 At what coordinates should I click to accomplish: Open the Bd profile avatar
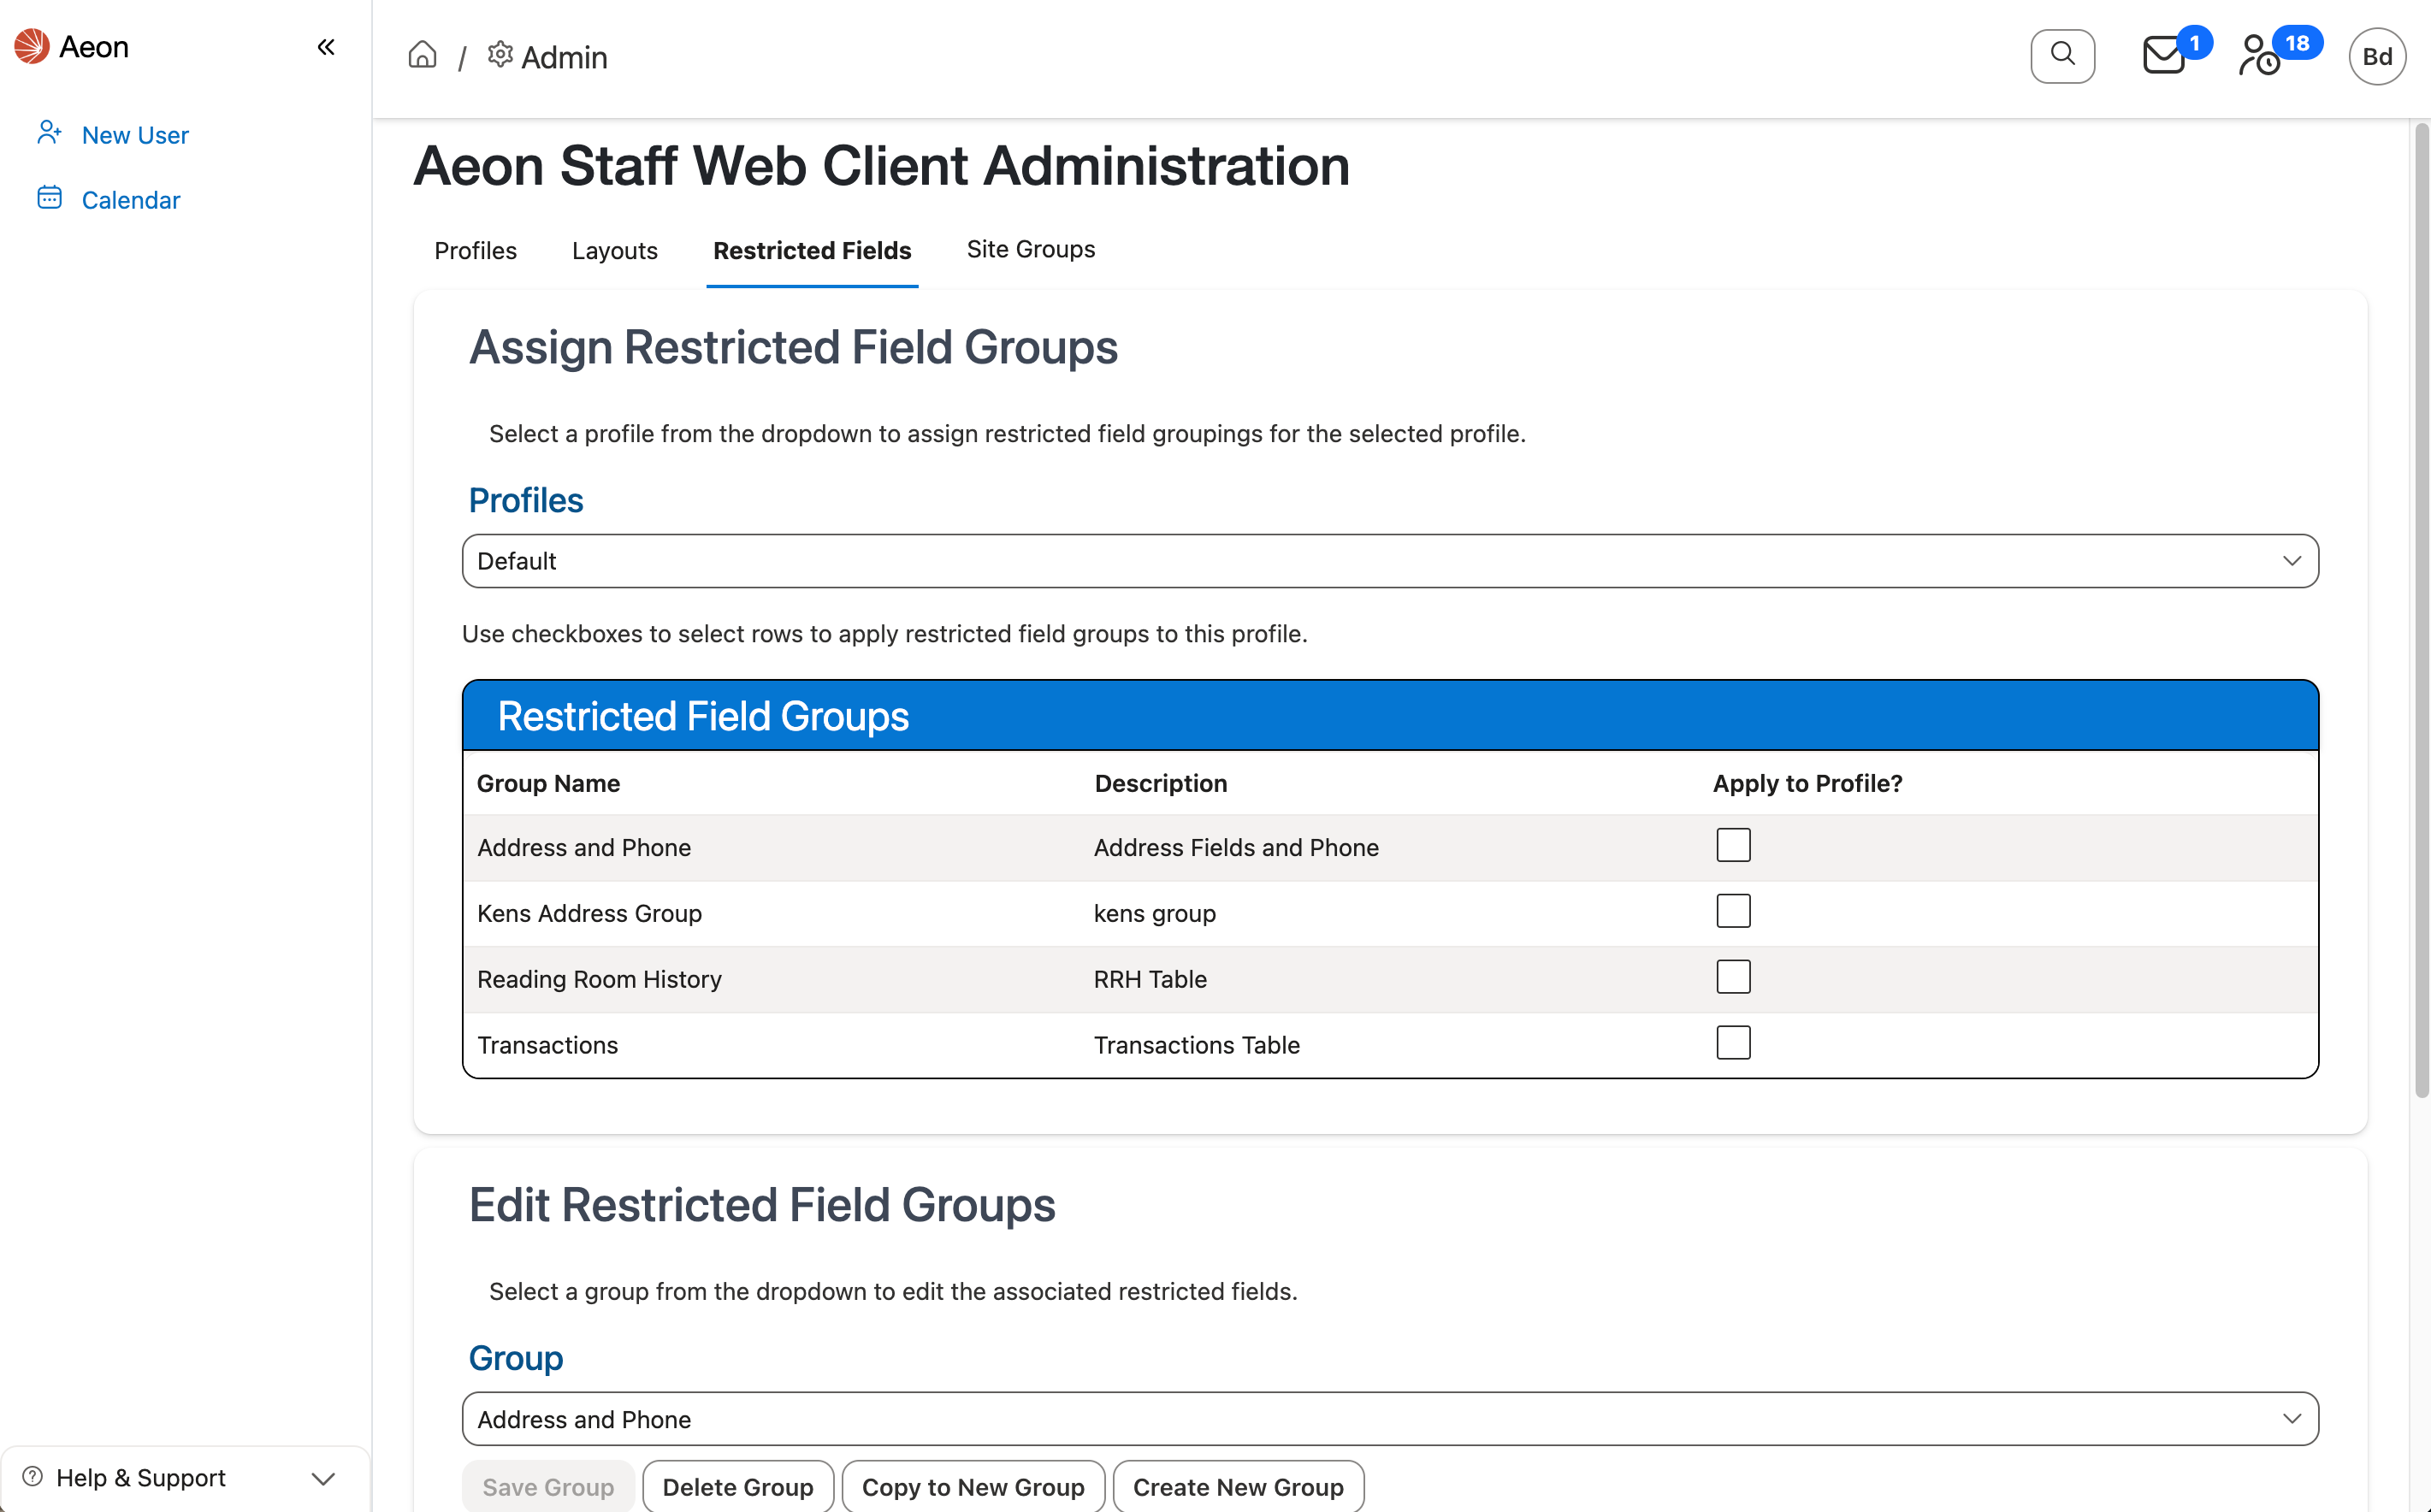pyautogui.click(x=2377, y=56)
